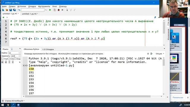The height and width of the screenshot is (107, 190).
Task: Click the step out icon
Action: tap(75, 10)
